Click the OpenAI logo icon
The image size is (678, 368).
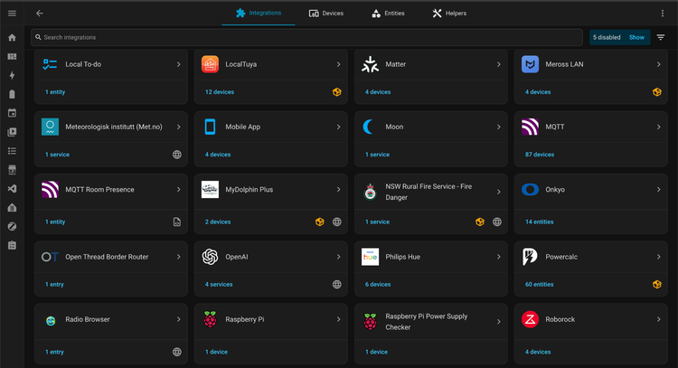(210, 257)
